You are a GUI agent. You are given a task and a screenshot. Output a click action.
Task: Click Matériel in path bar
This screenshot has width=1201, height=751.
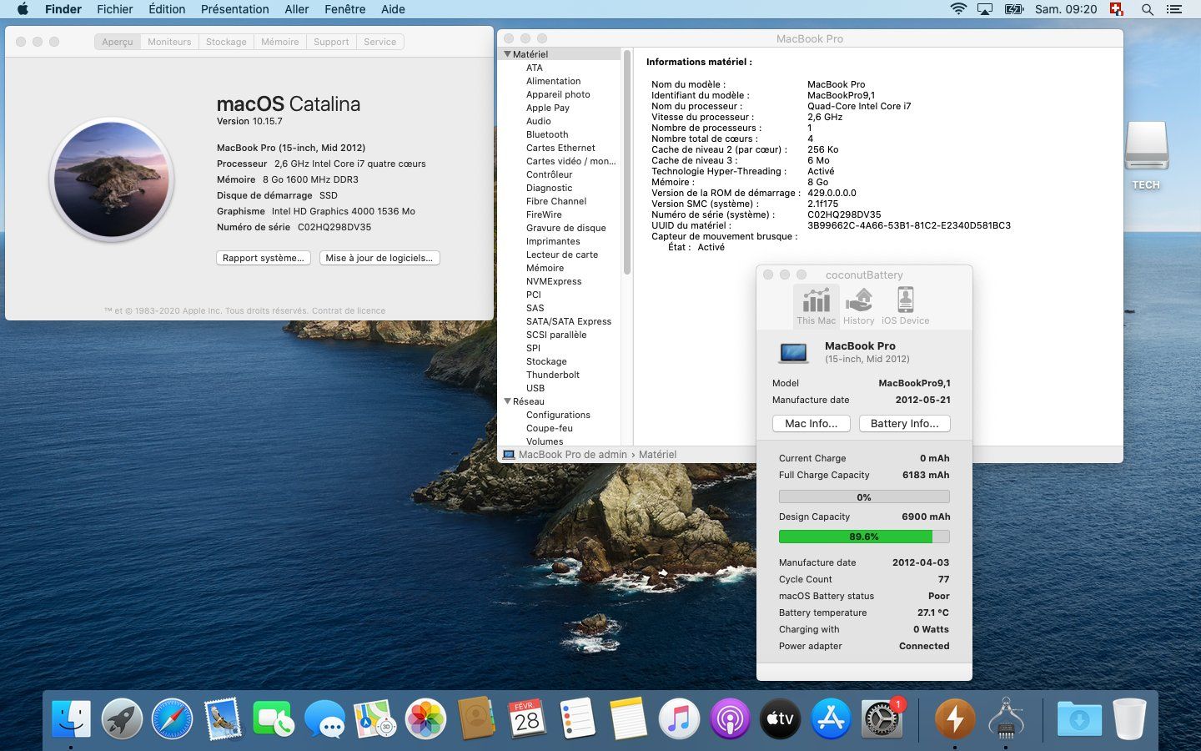(657, 455)
